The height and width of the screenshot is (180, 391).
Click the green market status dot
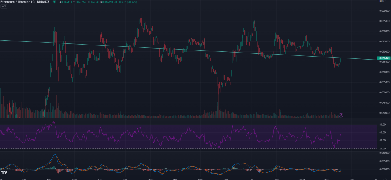click(55, 2)
